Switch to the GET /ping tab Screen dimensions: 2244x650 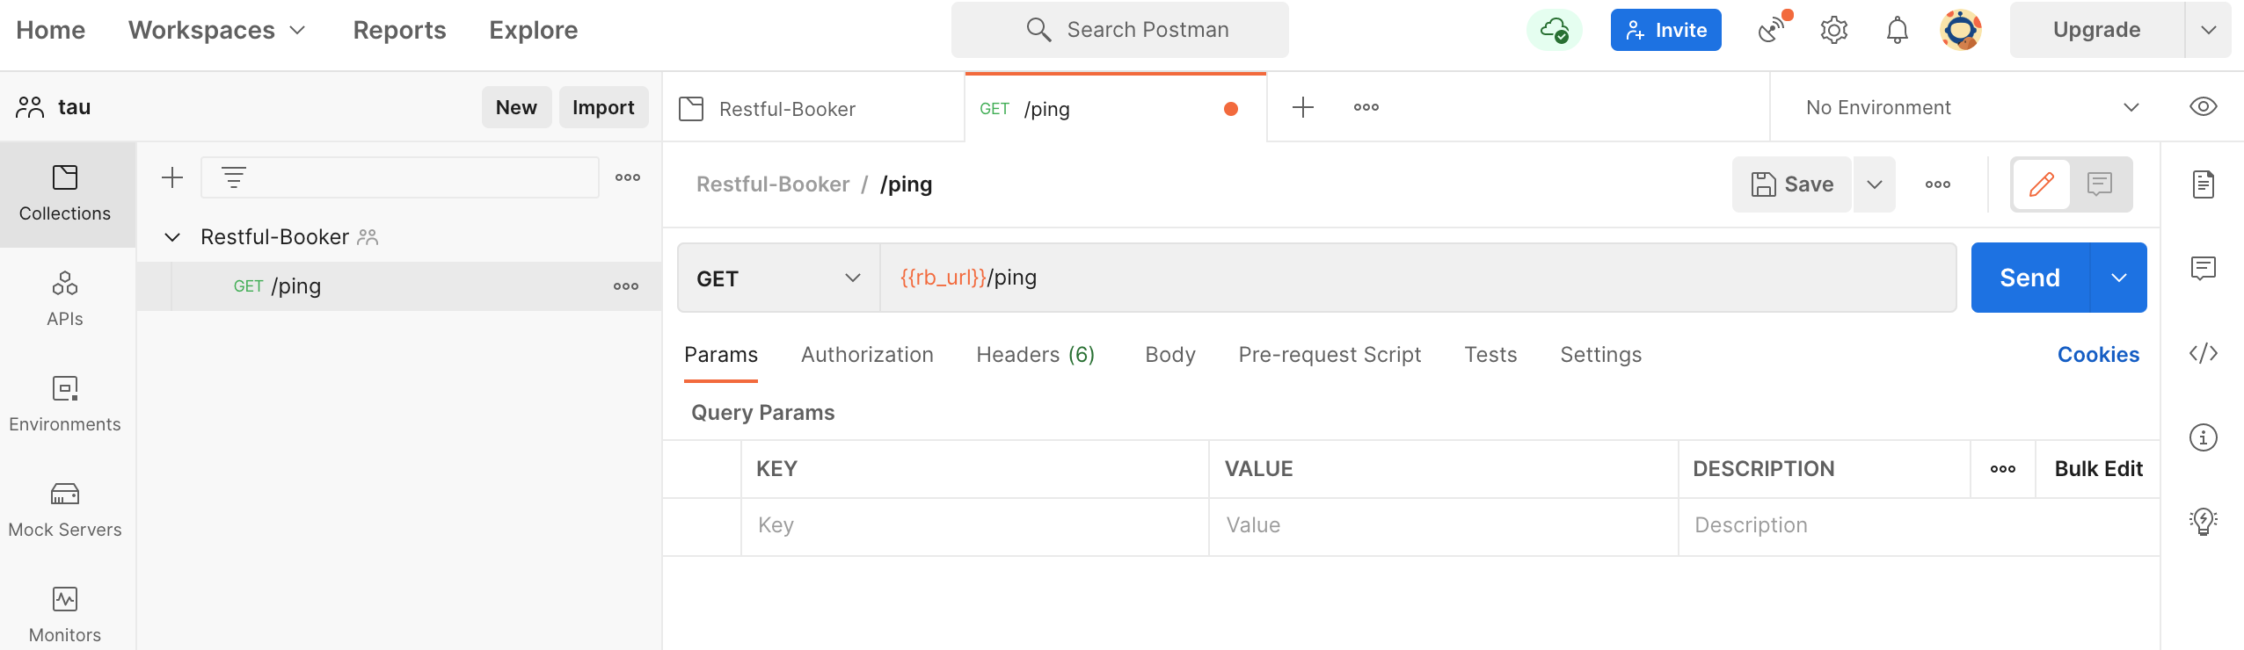point(1115,108)
